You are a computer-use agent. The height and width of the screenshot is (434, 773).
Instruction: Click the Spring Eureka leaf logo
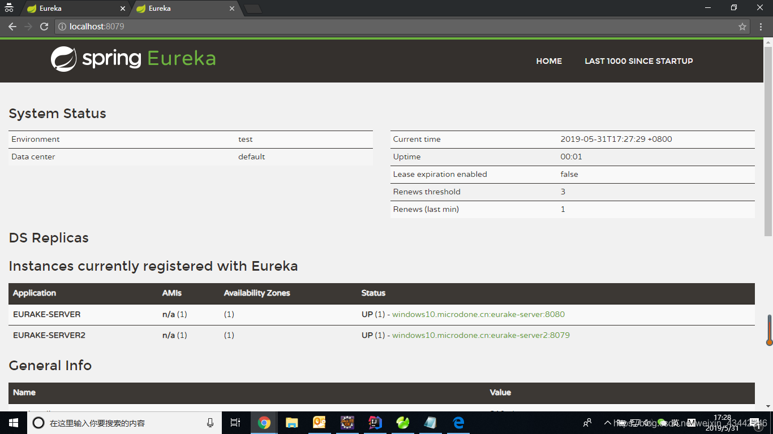[x=63, y=59]
